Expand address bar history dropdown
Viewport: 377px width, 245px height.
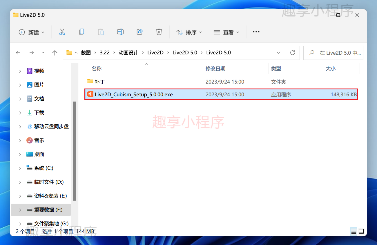point(279,53)
